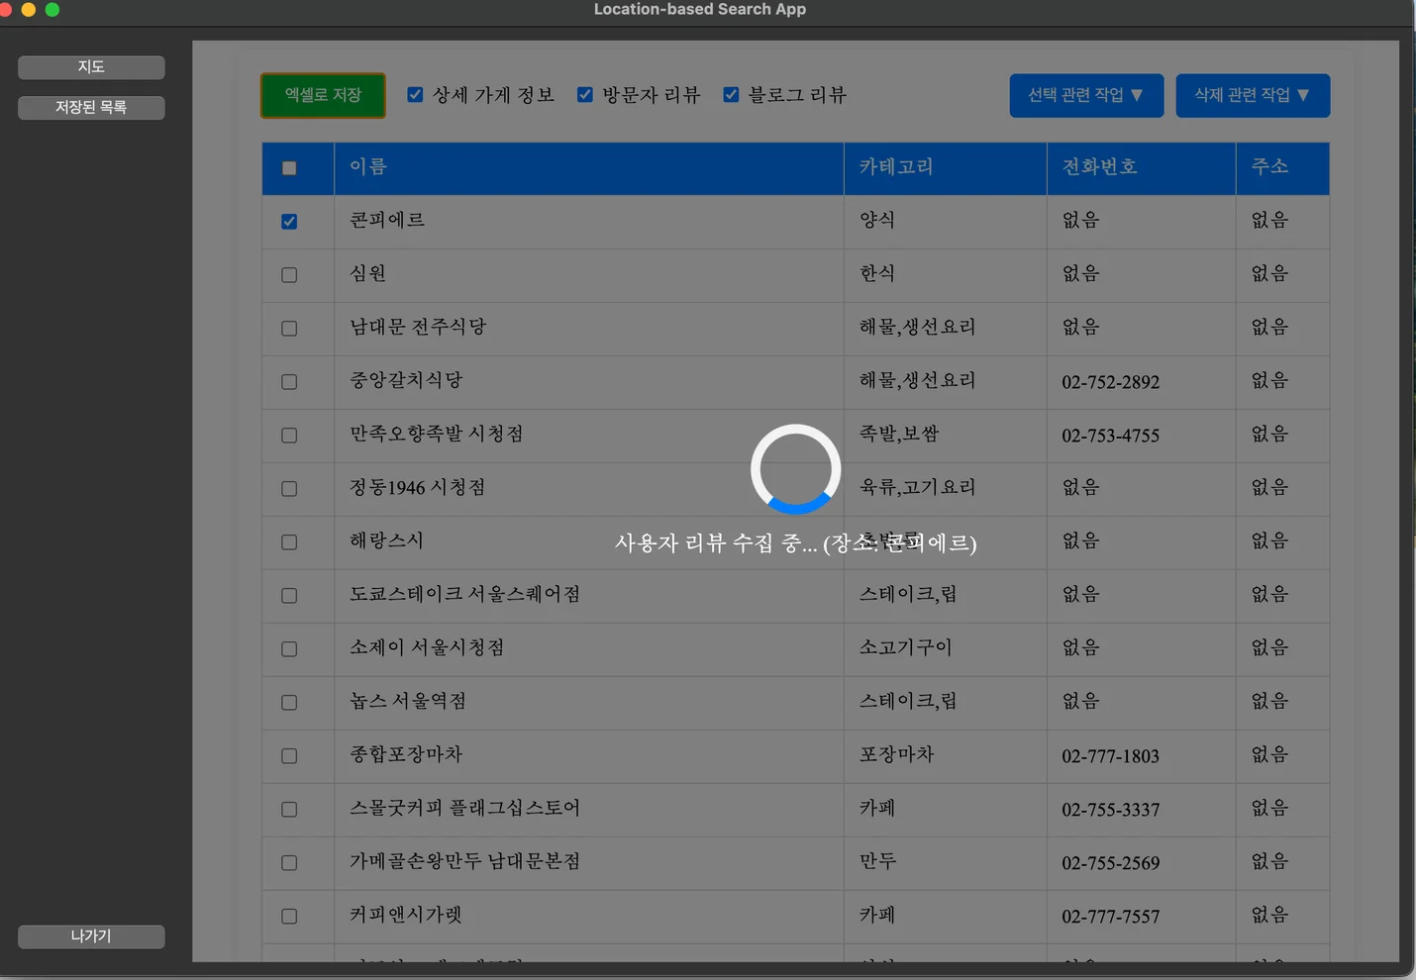Image resolution: width=1416 pixels, height=980 pixels.
Task: Select the 도쿄스테이크 서울스퀘어점 name cell
Action: (x=589, y=596)
